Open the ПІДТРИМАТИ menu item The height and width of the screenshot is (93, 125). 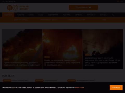tap(53, 15)
